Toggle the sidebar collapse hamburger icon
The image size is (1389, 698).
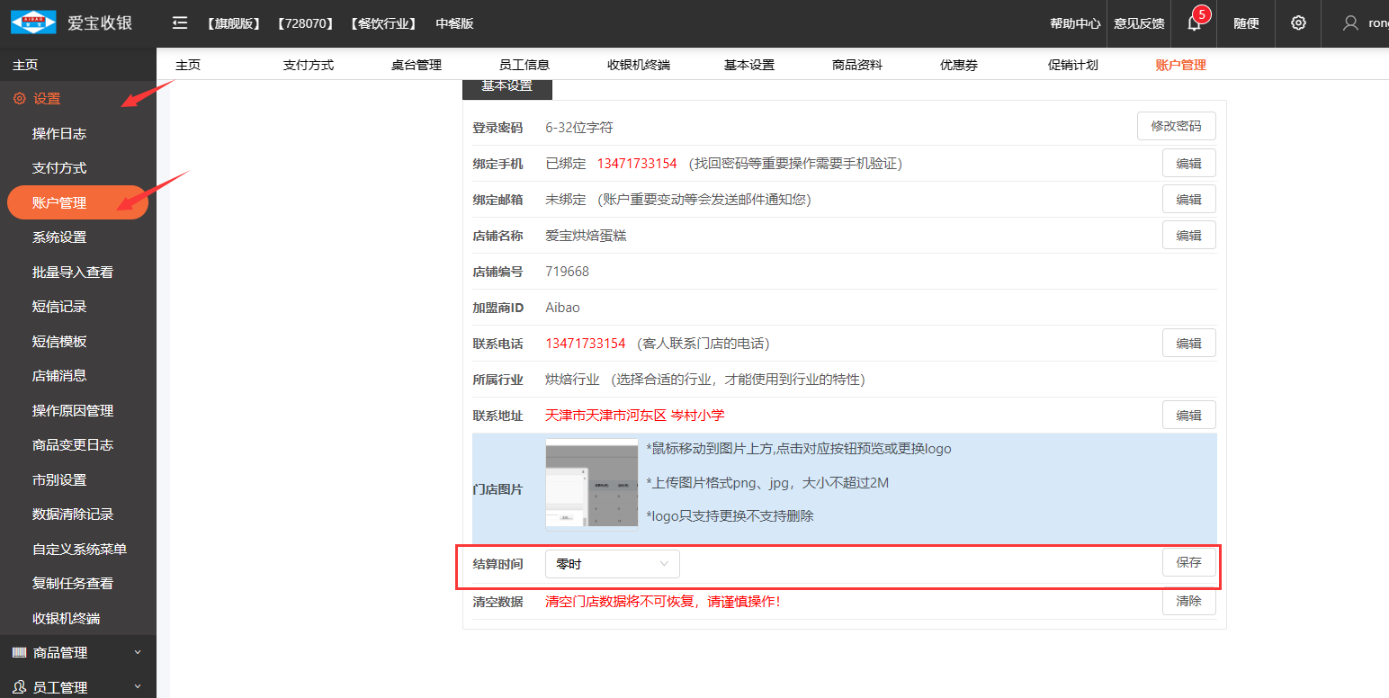point(180,23)
